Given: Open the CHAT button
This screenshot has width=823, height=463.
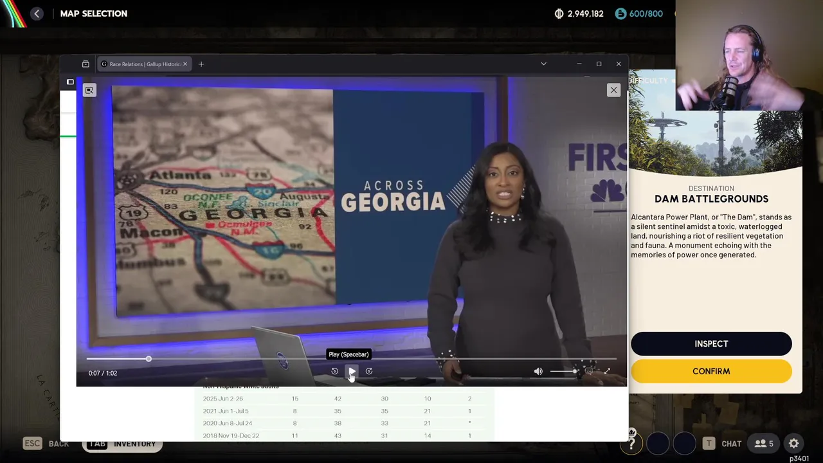Looking at the screenshot, I should (723, 444).
